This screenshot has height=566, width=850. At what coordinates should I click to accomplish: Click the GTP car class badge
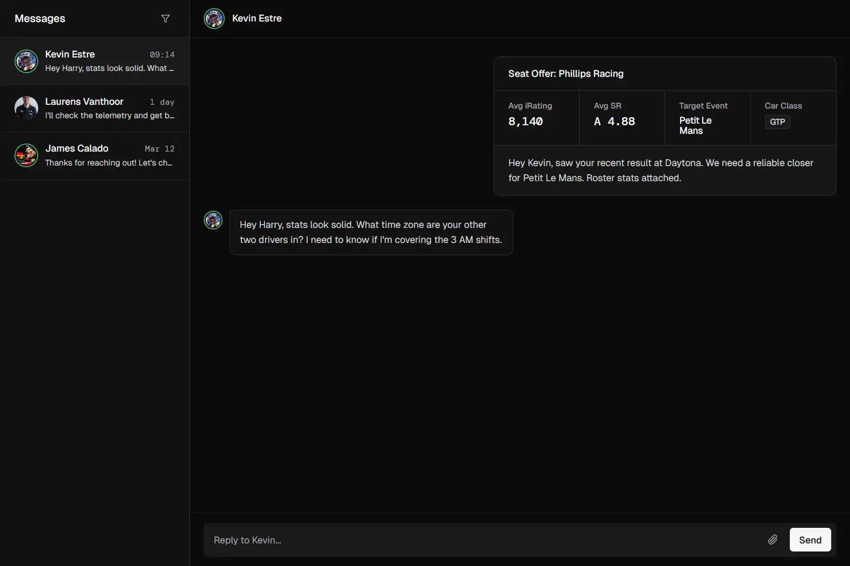pos(777,122)
